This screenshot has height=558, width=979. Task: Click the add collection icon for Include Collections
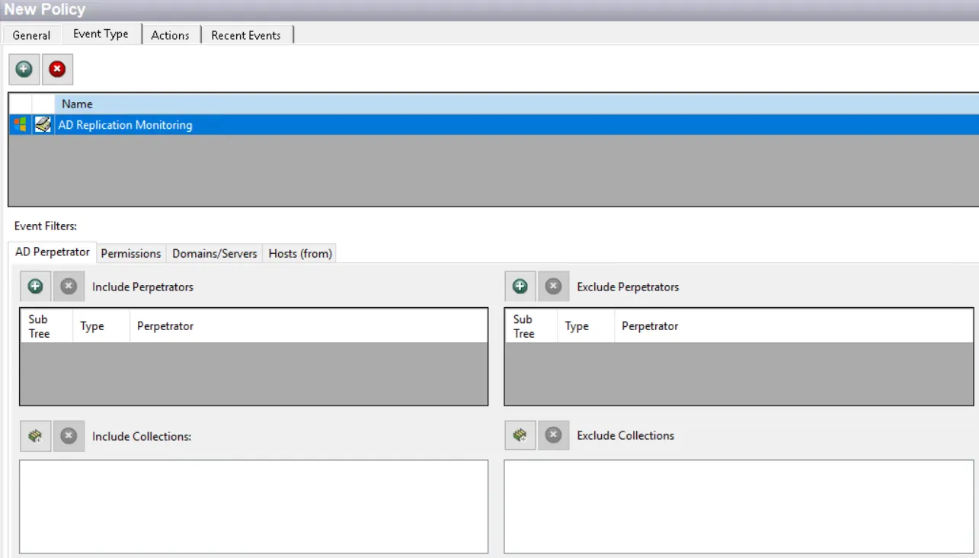[35, 436]
